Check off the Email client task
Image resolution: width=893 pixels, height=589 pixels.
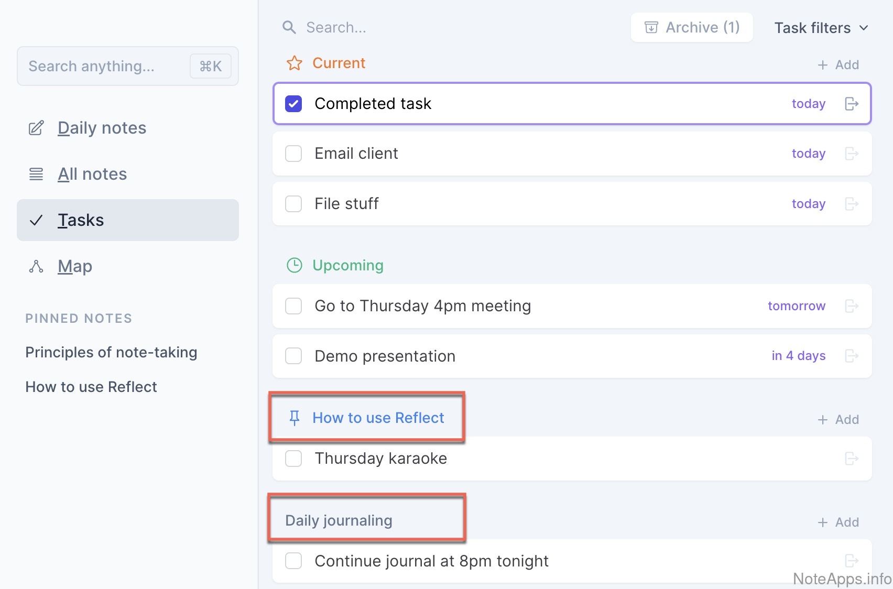coord(293,154)
